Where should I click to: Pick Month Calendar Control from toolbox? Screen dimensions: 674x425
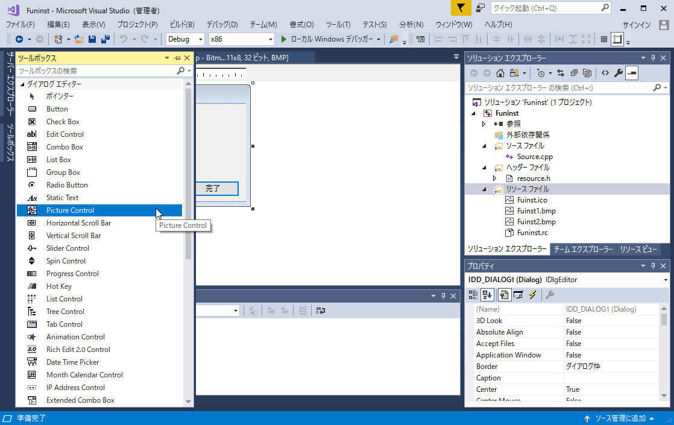(99, 375)
